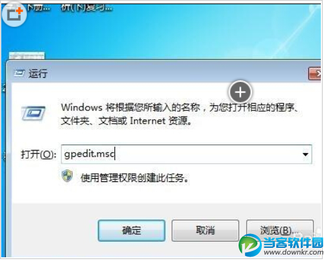Click the UAC shield icon
This screenshot has height=261, width=324.
point(67,176)
